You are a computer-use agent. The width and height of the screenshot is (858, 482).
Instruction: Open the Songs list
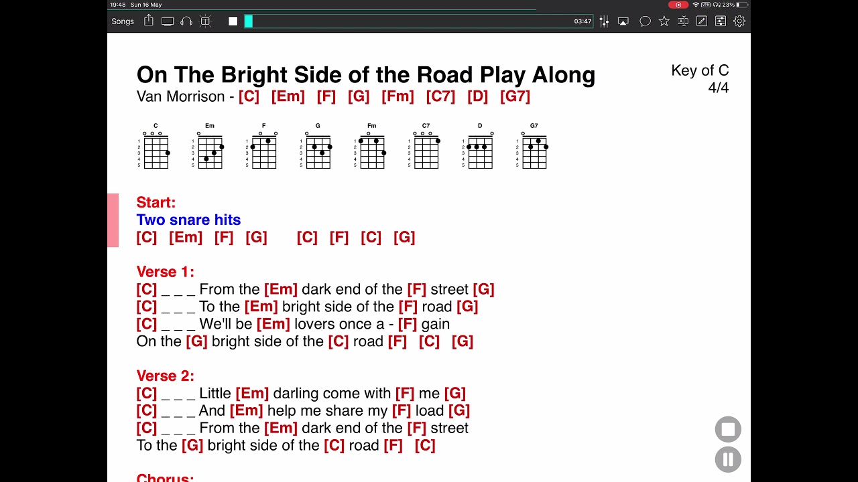point(123,21)
